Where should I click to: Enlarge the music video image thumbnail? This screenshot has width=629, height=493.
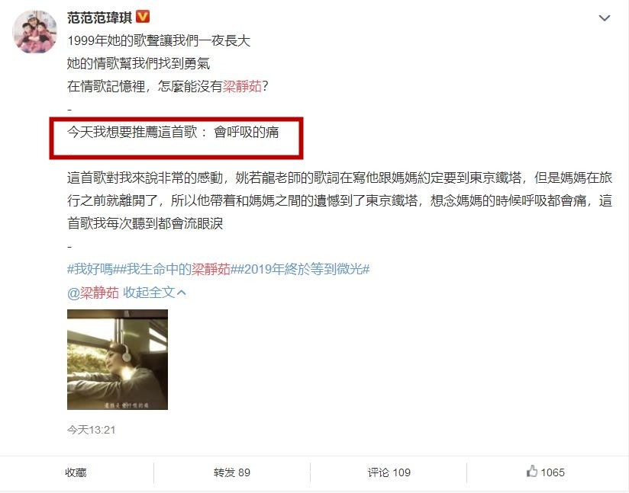pos(117,359)
